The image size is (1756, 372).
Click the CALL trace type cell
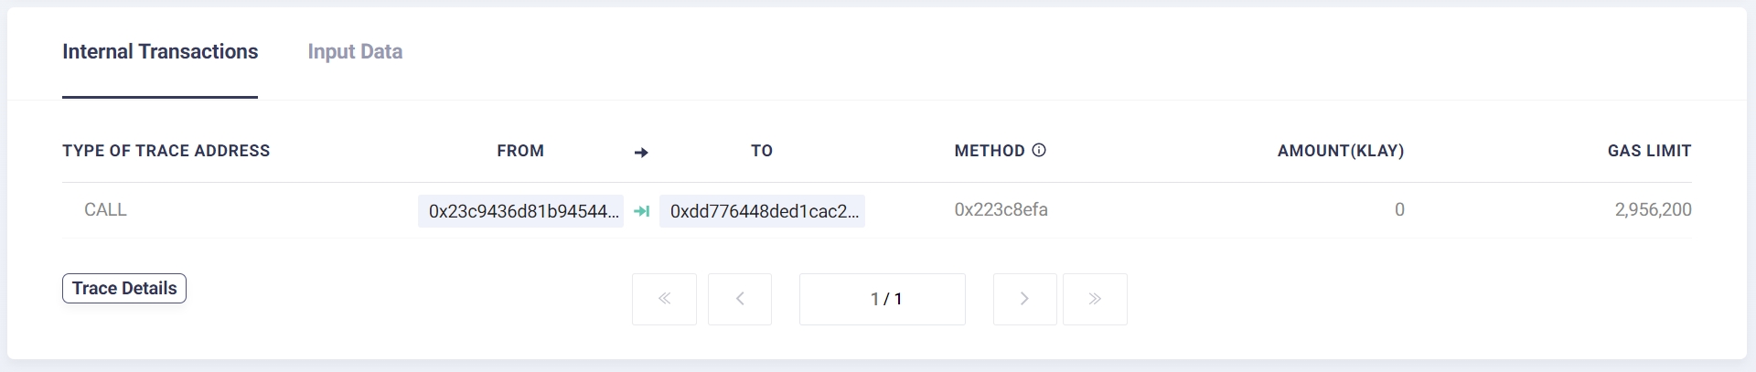[105, 210]
